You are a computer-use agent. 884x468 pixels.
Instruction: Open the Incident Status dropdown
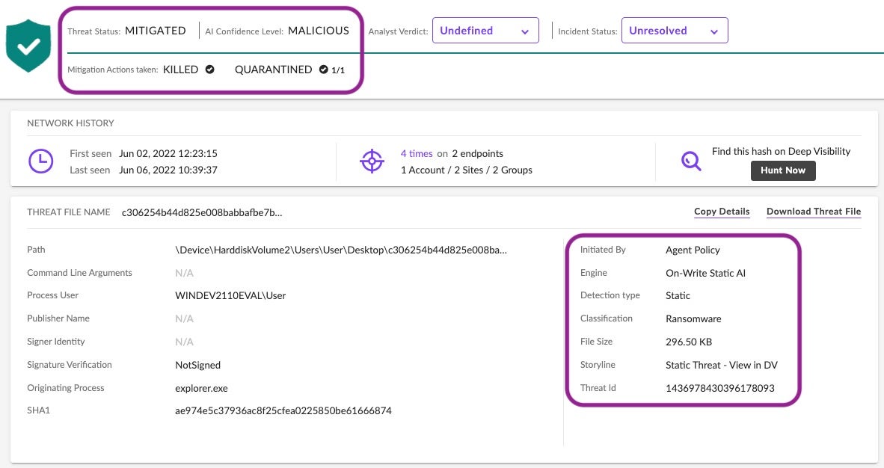tap(674, 31)
